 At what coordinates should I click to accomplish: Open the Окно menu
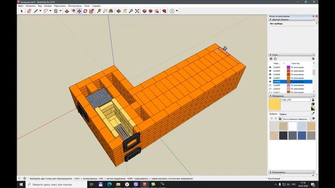coord(87,6)
